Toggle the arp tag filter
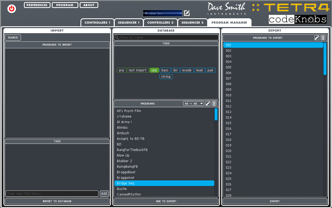 (x=121, y=70)
